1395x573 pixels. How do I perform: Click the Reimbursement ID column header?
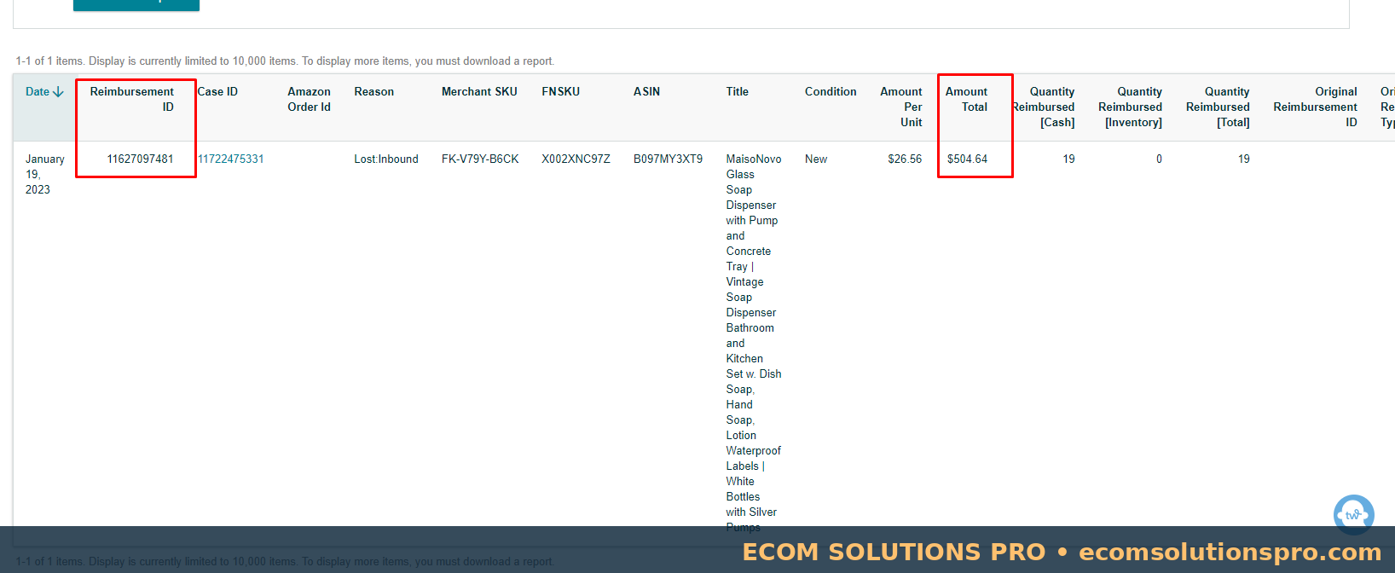pos(132,99)
